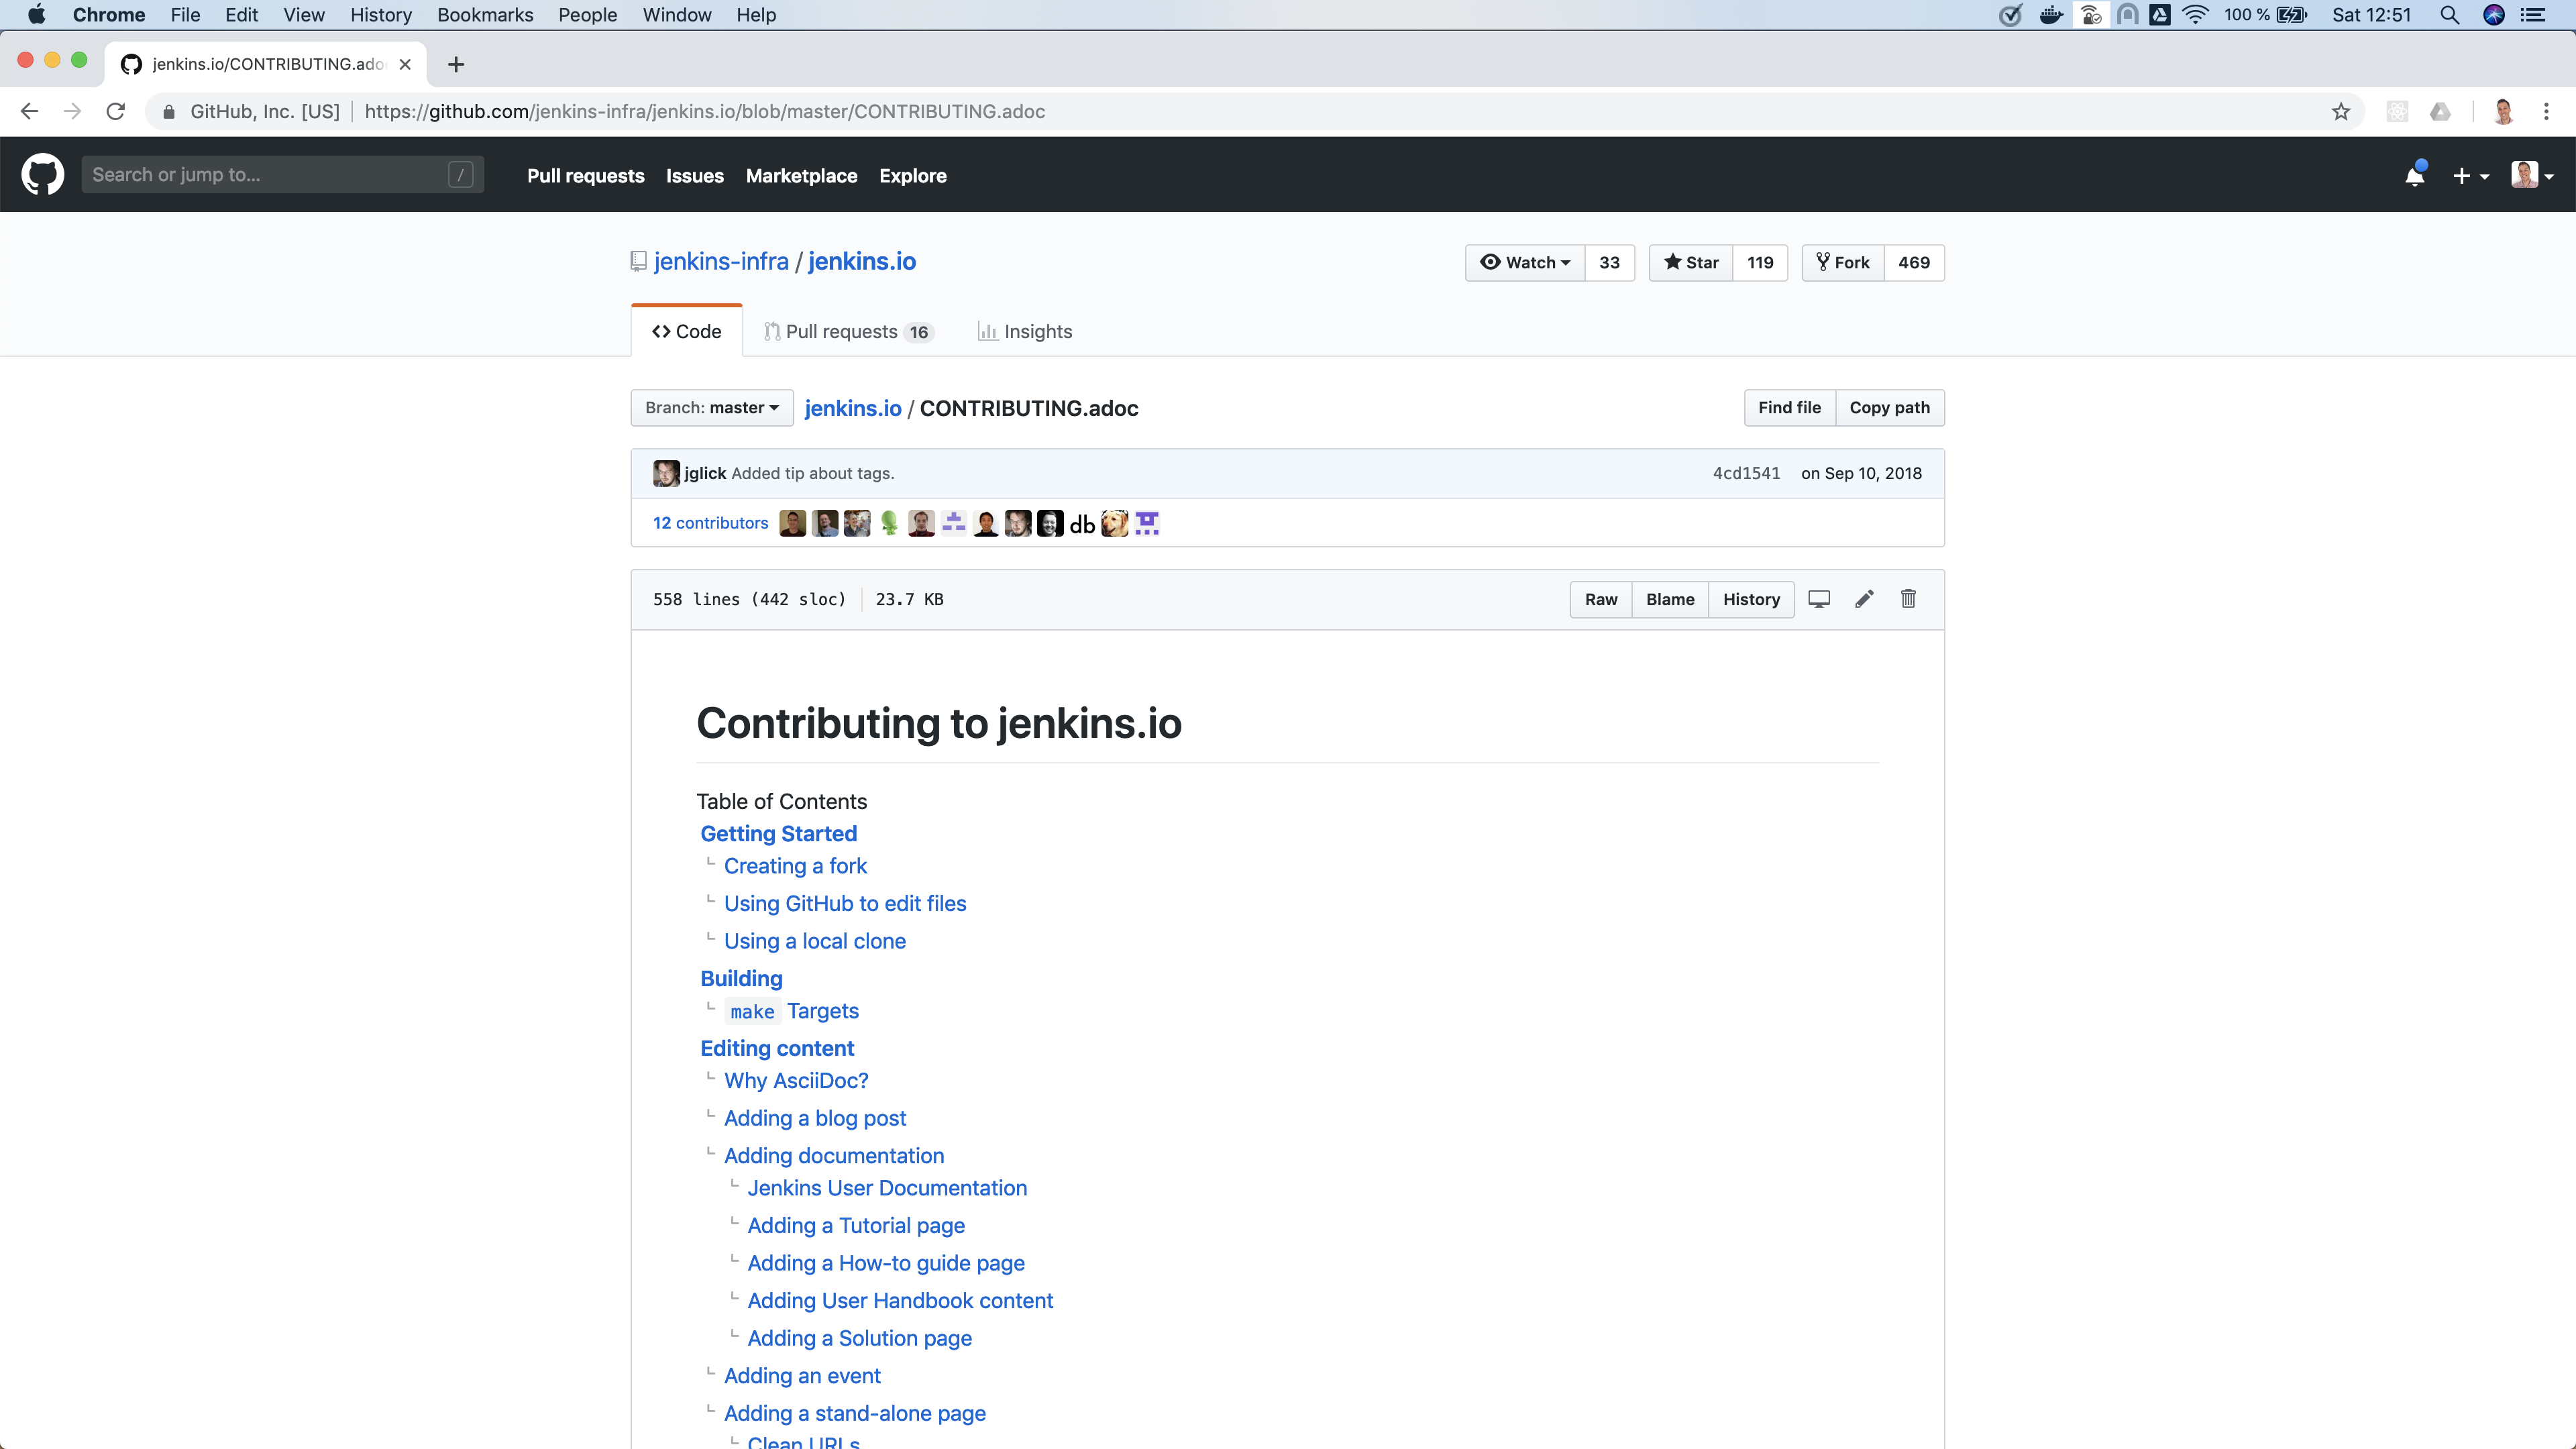Jump to Adding documentation section
The width and height of the screenshot is (2576, 1449).
pos(834,1156)
